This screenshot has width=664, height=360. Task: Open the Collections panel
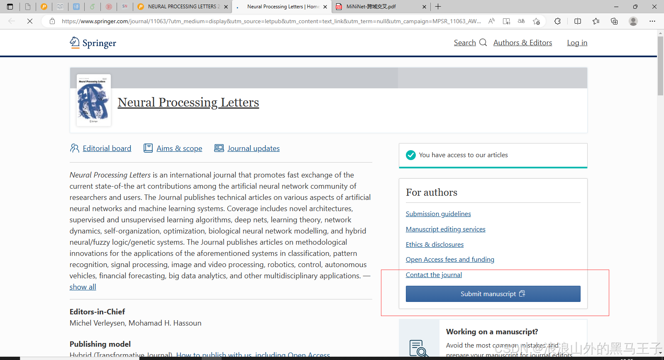[x=614, y=21]
